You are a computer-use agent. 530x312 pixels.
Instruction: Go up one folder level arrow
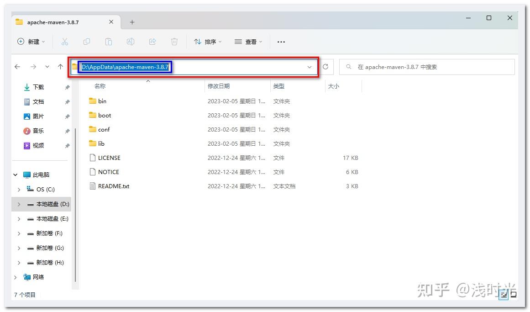click(x=61, y=67)
